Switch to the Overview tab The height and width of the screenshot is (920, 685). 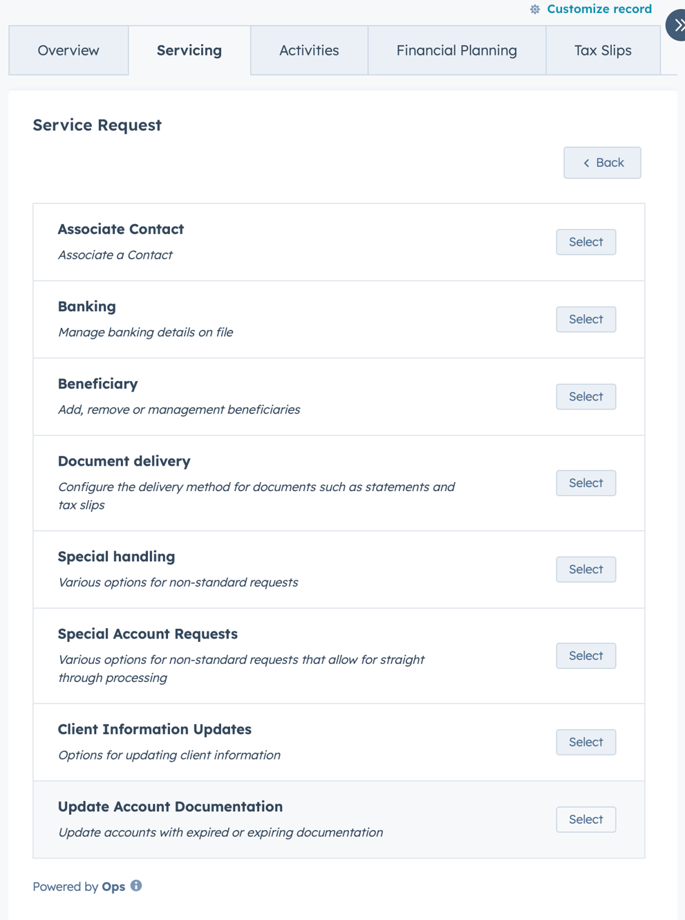pos(68,50)
